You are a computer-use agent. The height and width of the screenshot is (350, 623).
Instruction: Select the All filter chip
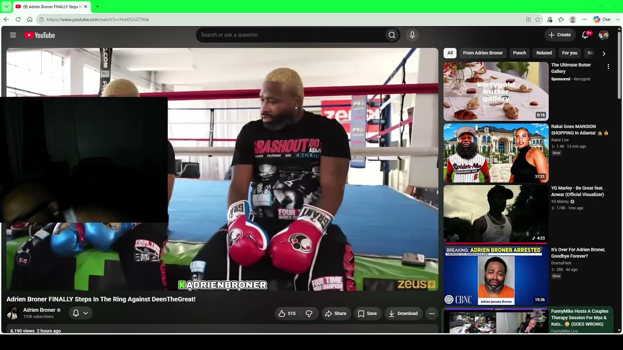pyautogui.click(x=450, y=53)
